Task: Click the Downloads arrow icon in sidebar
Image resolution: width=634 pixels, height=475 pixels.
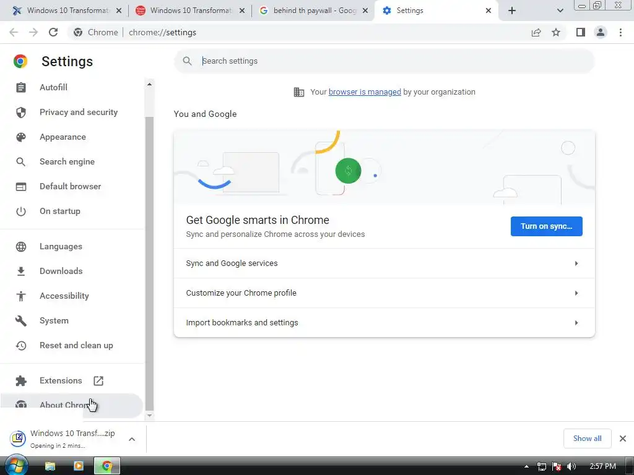Action: click(x=20, y=272)
